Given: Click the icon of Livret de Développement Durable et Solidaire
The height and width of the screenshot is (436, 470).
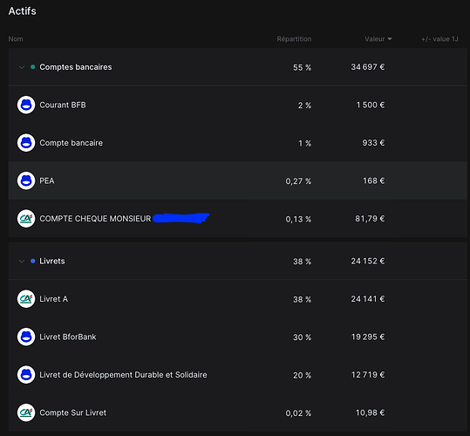Looking at the screenshot, I should (26, 375).
